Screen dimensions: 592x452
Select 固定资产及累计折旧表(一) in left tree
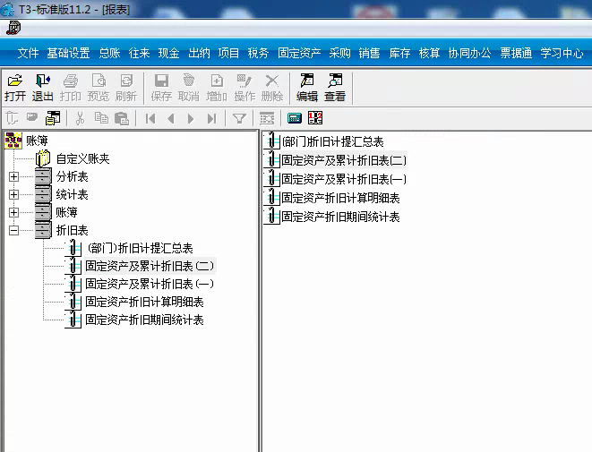150,284
